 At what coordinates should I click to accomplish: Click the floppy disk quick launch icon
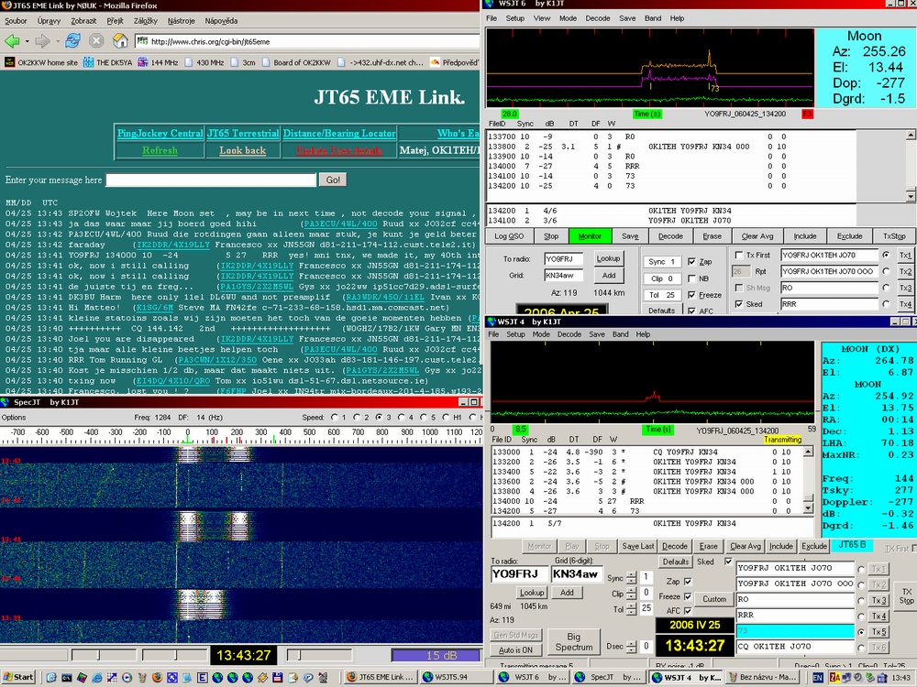tap(277, 678)
